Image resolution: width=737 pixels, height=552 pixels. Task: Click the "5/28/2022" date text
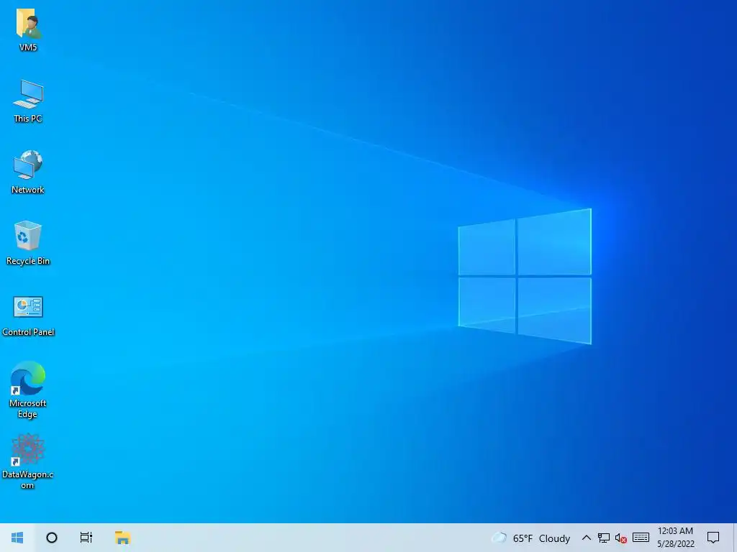click(676, 544)
